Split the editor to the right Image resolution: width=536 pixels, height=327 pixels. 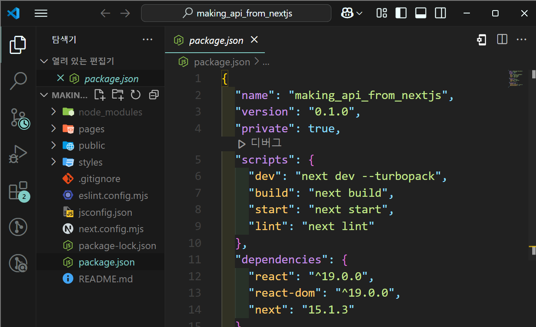click(502, 40)
